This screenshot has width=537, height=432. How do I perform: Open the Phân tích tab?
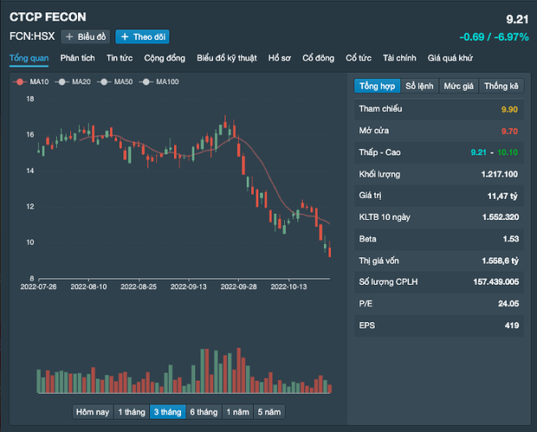pyautogui.click(x=77, y=58)
